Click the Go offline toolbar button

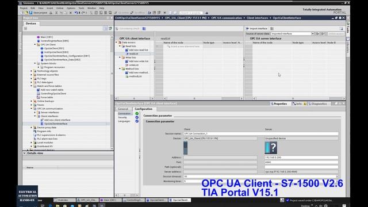pyautogui.click(x=137, y=13)
